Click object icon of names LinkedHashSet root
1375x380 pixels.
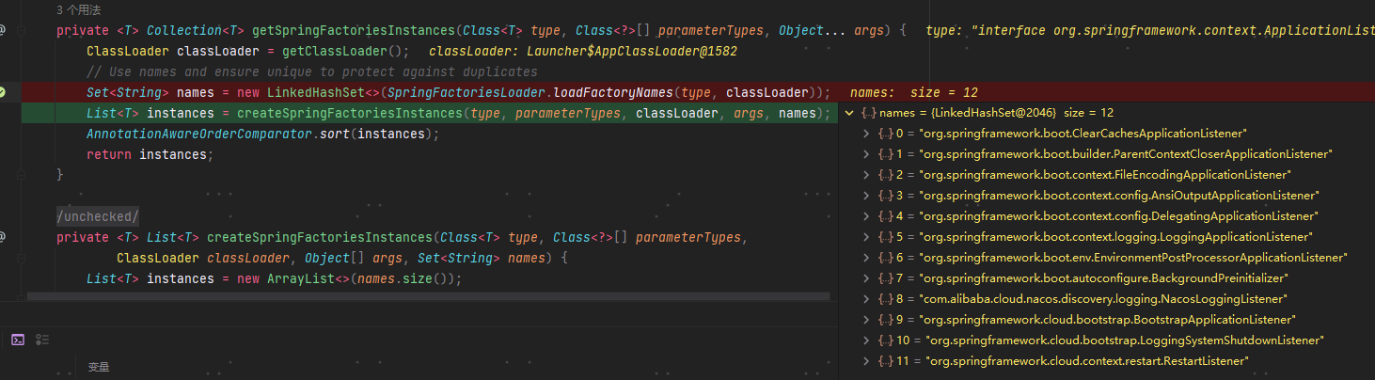point(868,113)
